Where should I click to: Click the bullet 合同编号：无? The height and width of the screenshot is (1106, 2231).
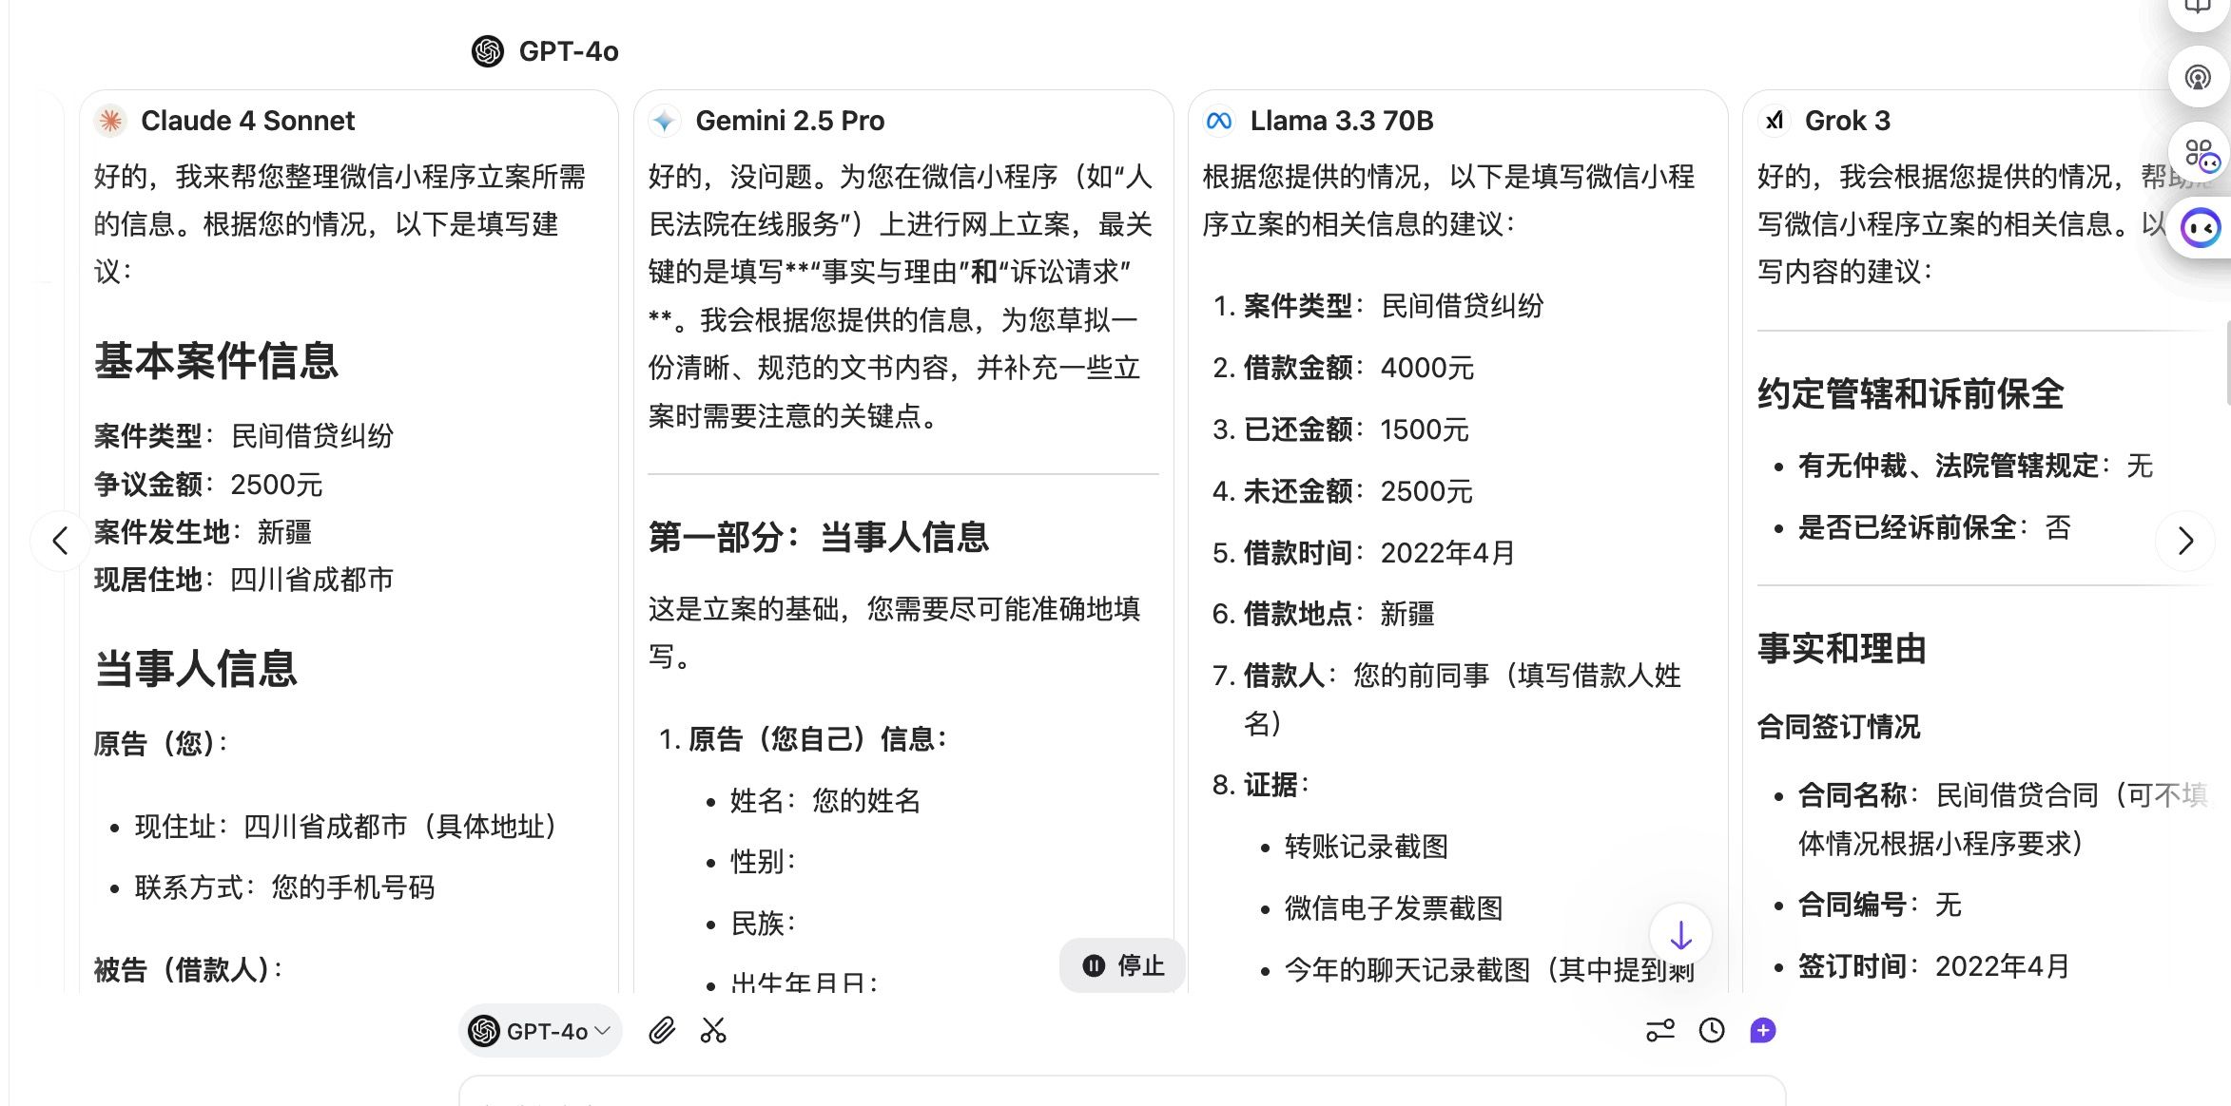pyautogui.click(x=1879, y=905)
